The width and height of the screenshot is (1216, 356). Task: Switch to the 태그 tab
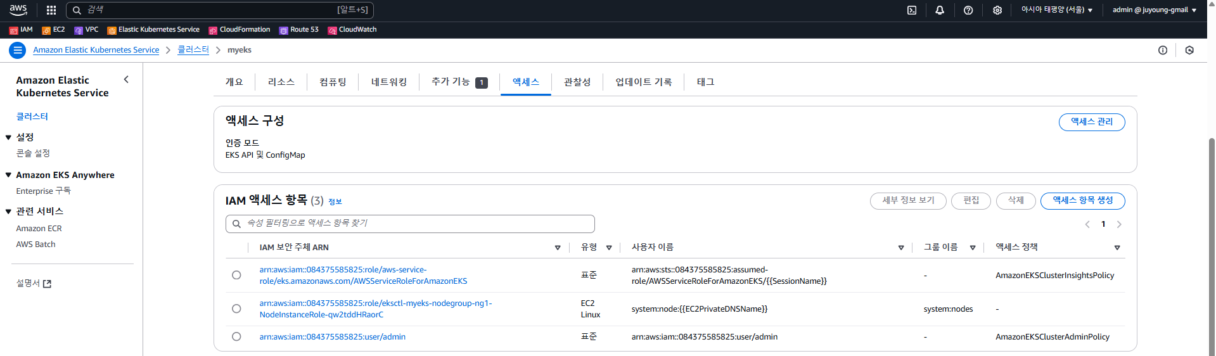pyautogui.click(x=706, y=82)
